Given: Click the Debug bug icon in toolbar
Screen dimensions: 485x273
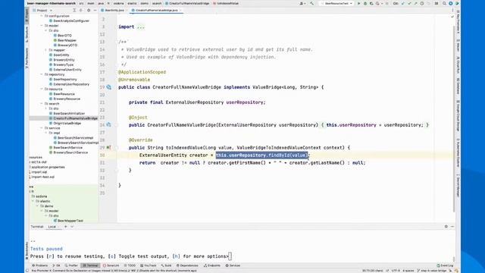Looking at the screenshot, I should point(365,3).
